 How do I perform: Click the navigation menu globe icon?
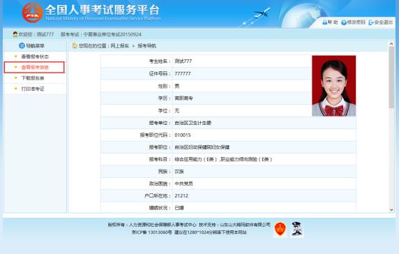22,45
